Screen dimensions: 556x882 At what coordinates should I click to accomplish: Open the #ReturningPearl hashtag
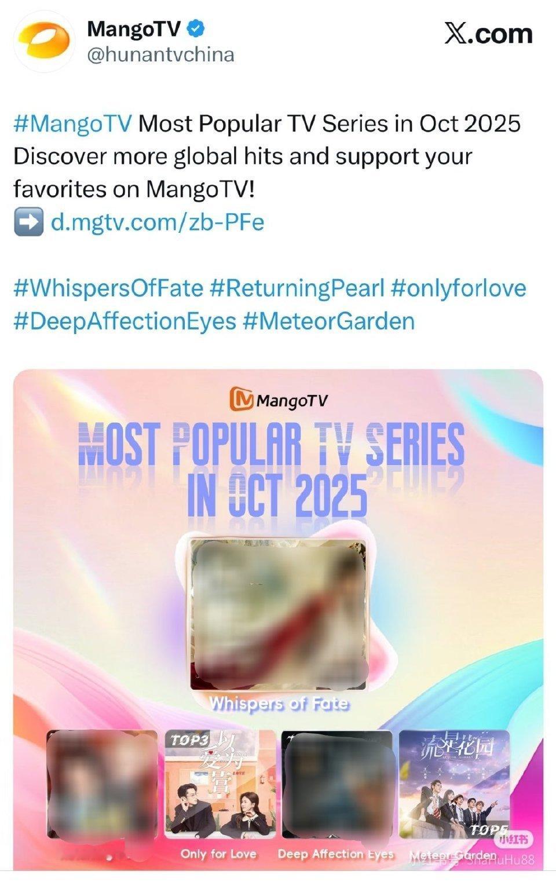[297, 288]
